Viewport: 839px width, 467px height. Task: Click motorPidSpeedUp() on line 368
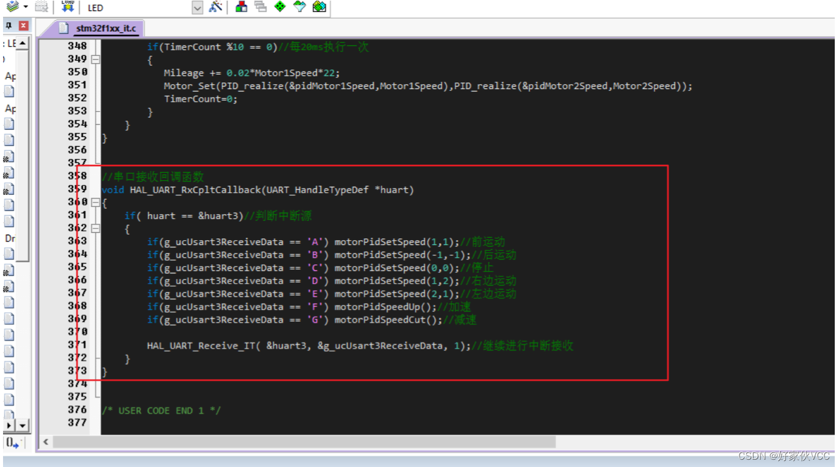point(386,307)
